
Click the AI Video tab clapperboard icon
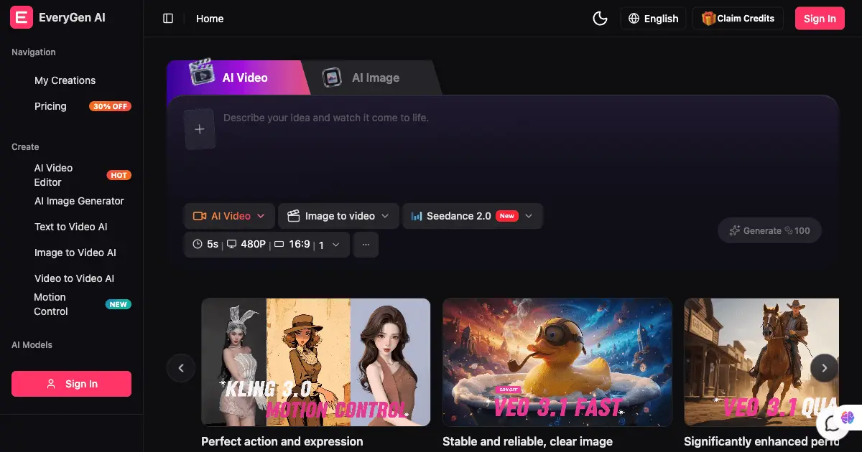pyautogui.click(x=202, y=72)
